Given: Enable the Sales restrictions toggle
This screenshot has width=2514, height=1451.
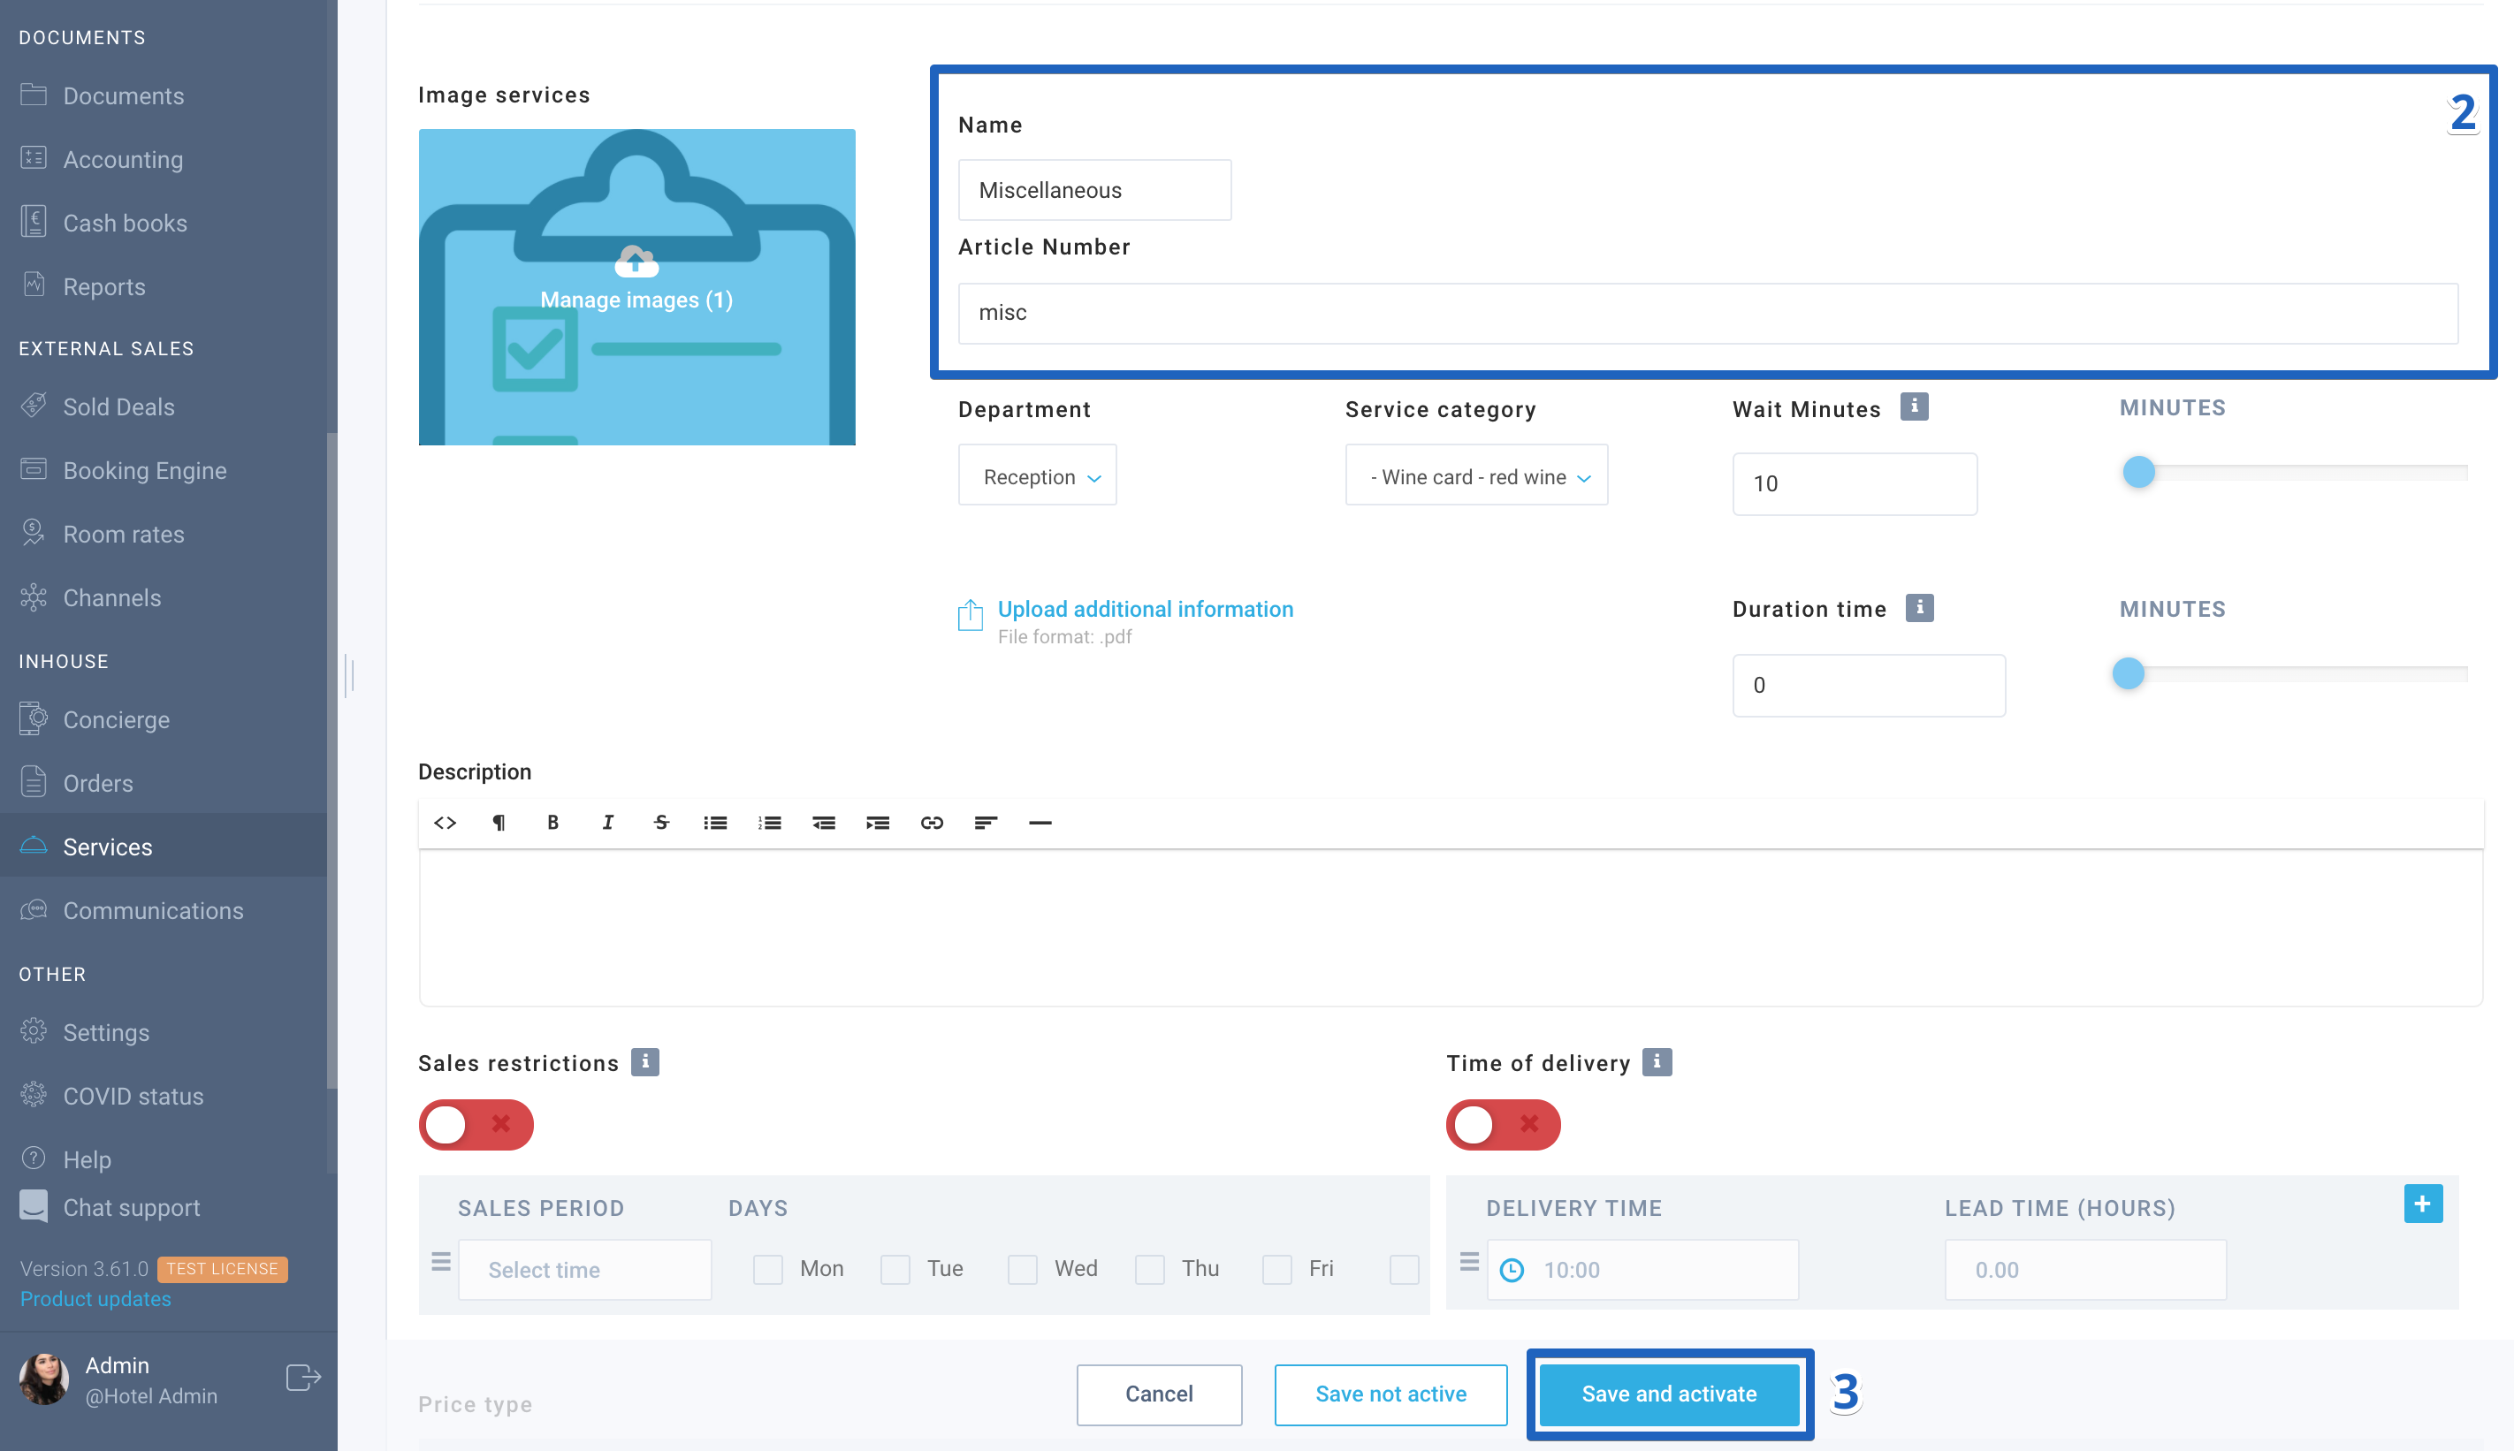Looking at the screenshot, I should 476,1124.
